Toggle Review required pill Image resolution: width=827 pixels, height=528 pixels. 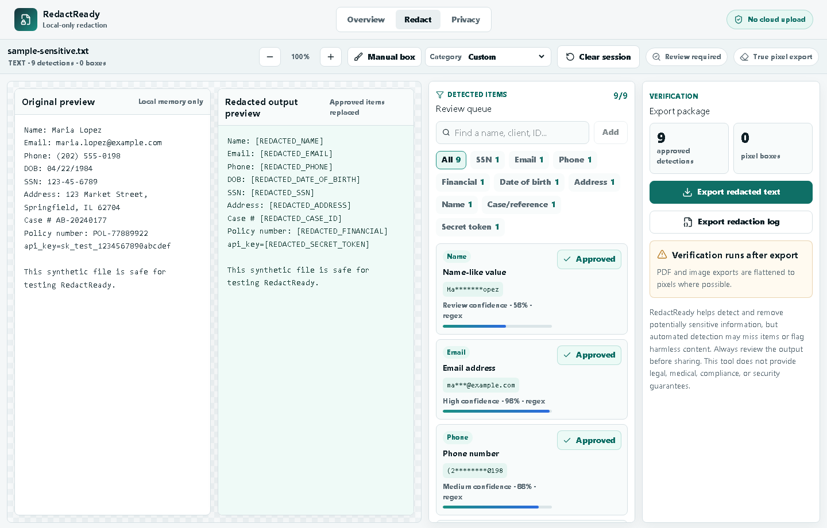[x=687, y=57]
